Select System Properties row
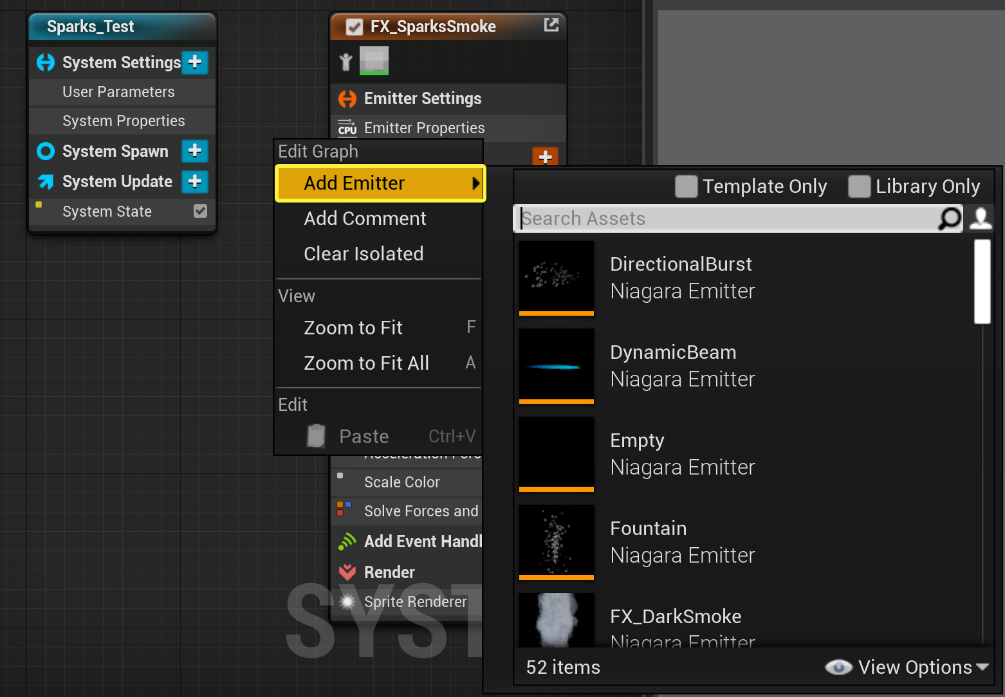Screen dimensions: 1005x697 pyautogui.click(x=122, y=121)
